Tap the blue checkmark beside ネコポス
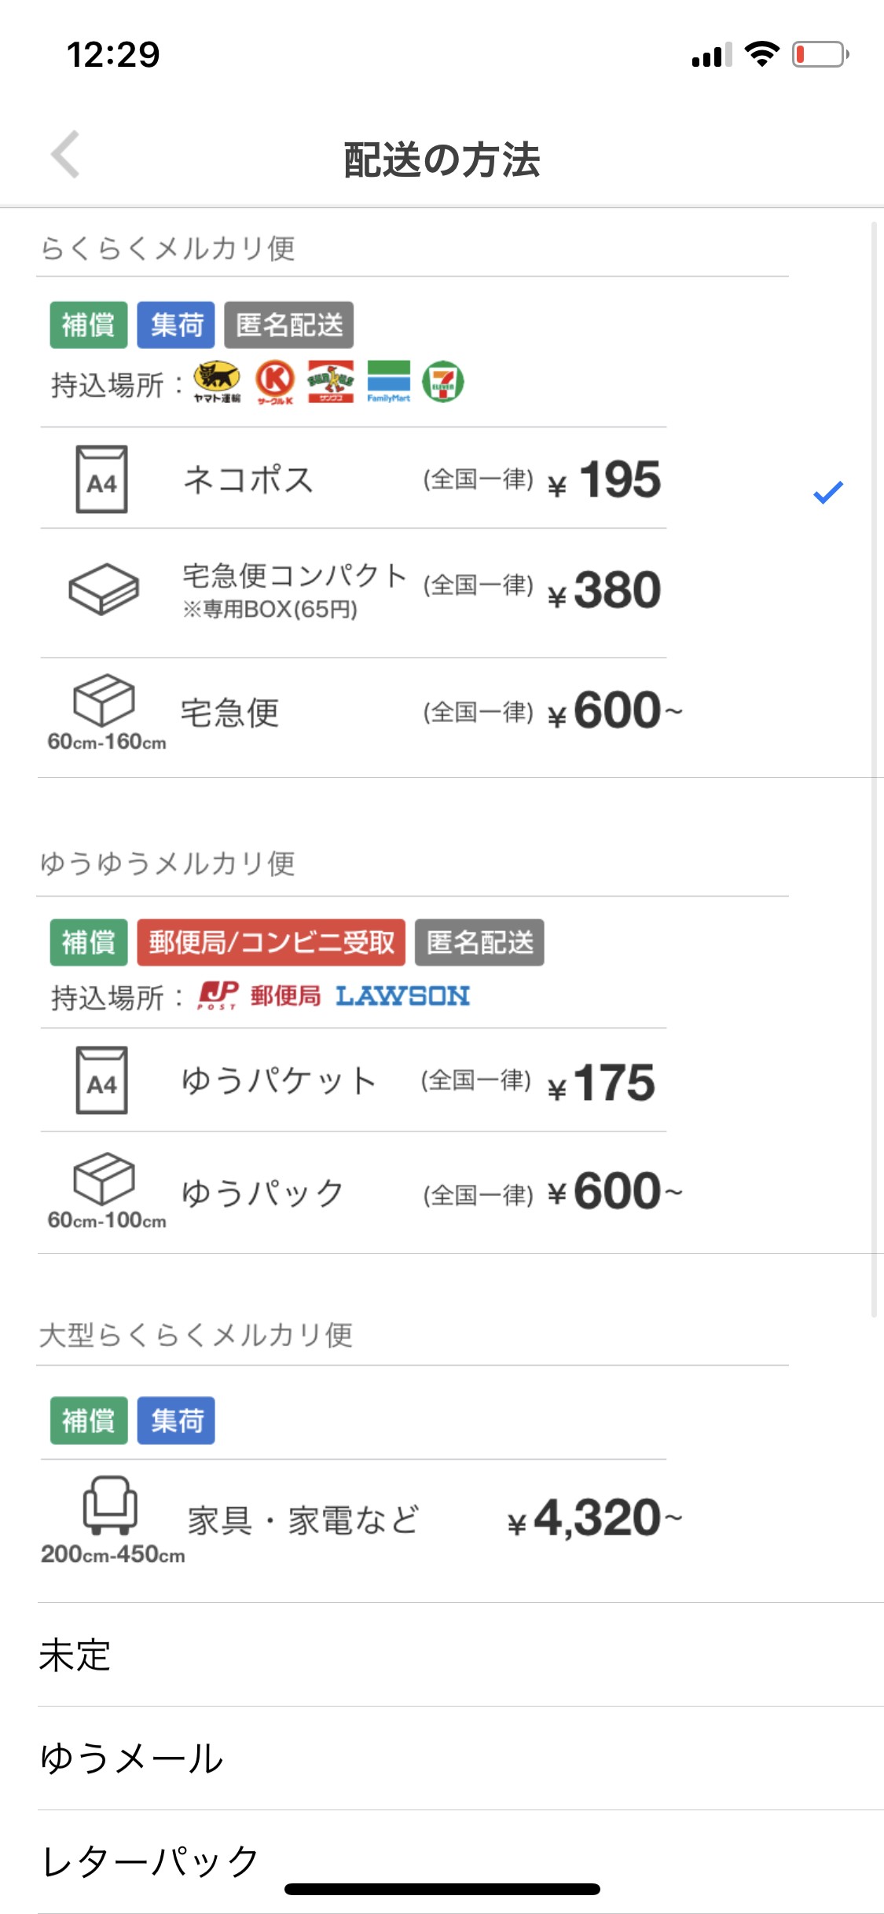 827,492
